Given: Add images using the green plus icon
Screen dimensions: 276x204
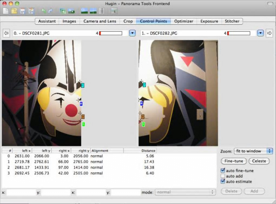Looking at the screenshot, I should click(x=63, y=11).
